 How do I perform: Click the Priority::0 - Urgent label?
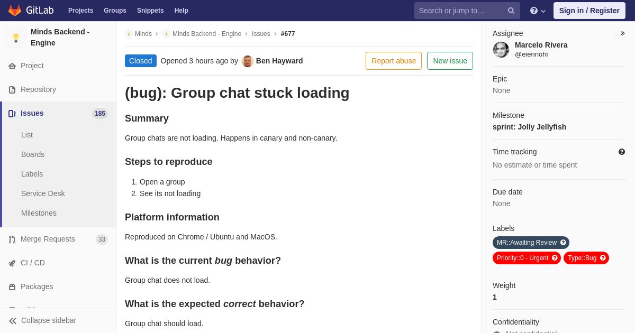(x=527, y=258)
